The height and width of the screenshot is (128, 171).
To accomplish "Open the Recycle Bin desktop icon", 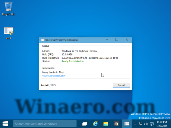I will (x=9, y=9).
